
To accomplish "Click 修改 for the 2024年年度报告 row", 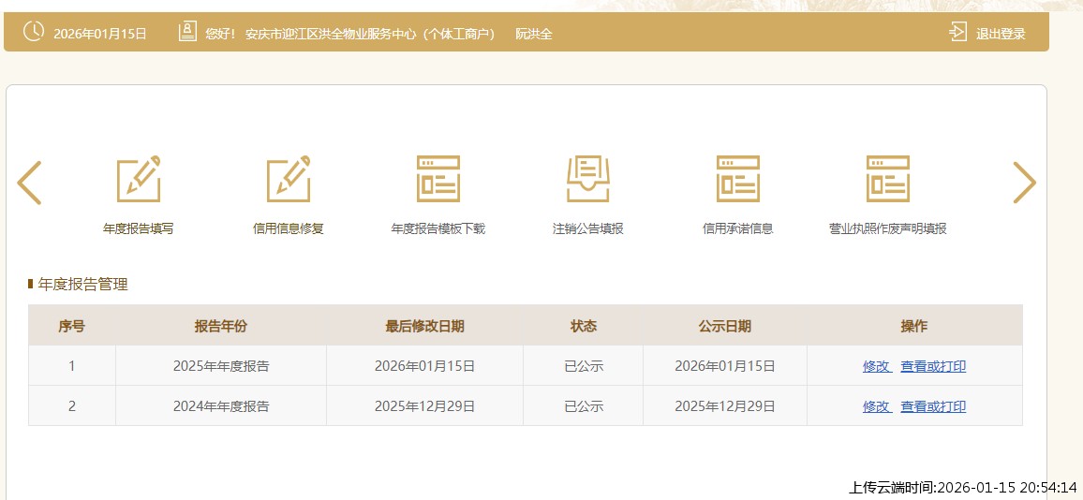I will tap(876, 406).
